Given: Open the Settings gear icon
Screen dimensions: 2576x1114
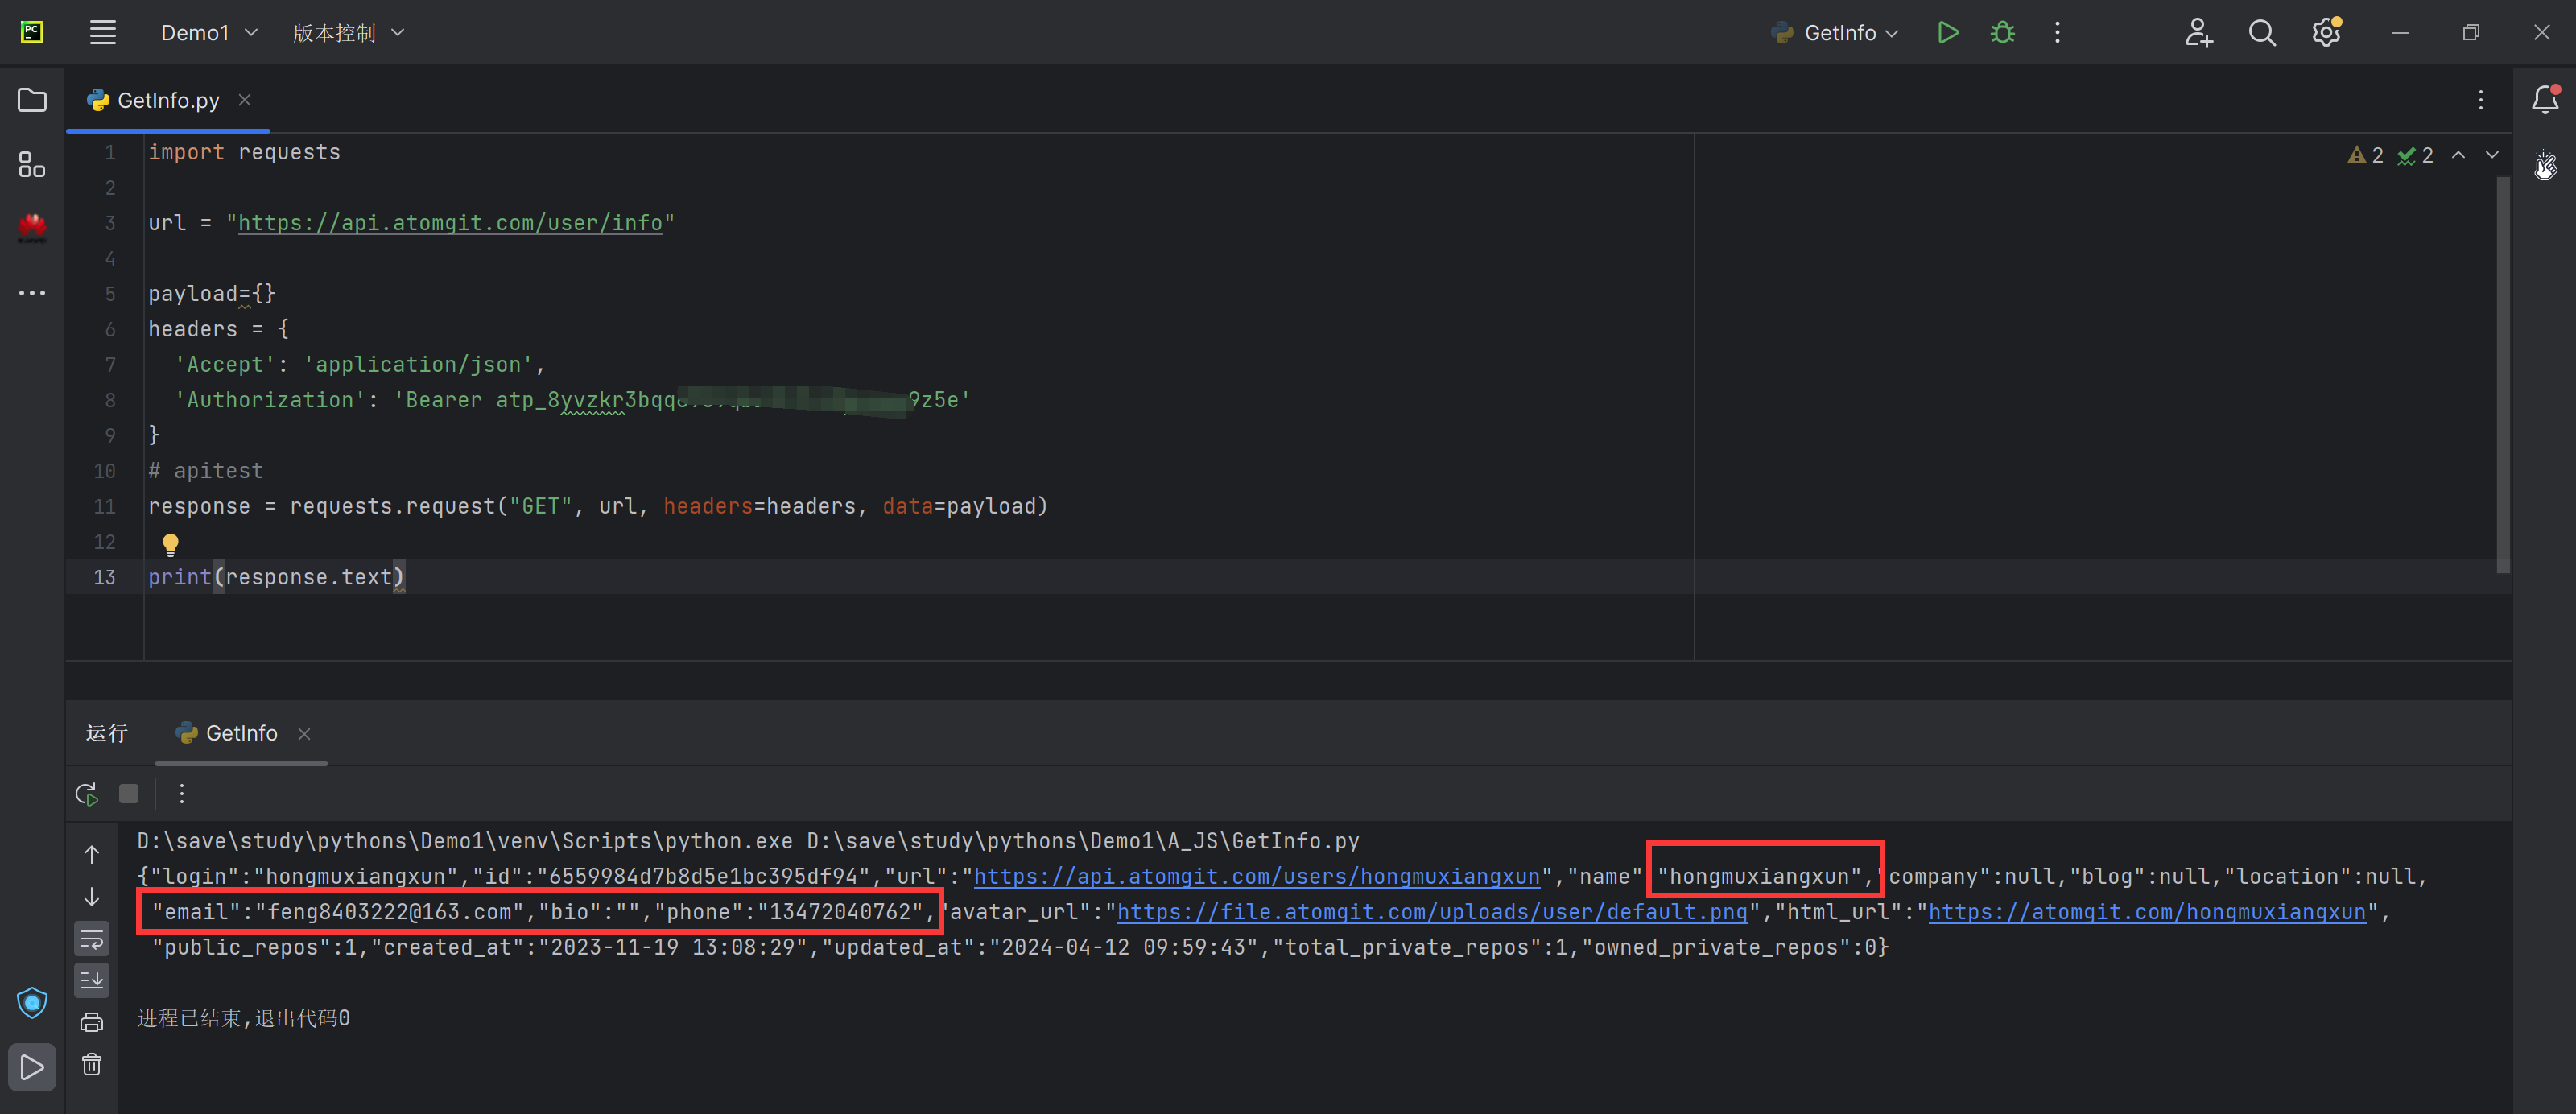Looking at the screenshot, I should click(2325, 32).
